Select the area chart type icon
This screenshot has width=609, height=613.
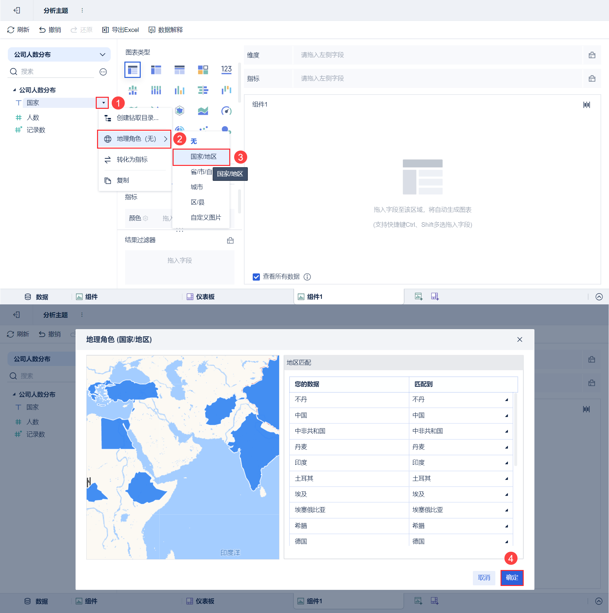203,111
